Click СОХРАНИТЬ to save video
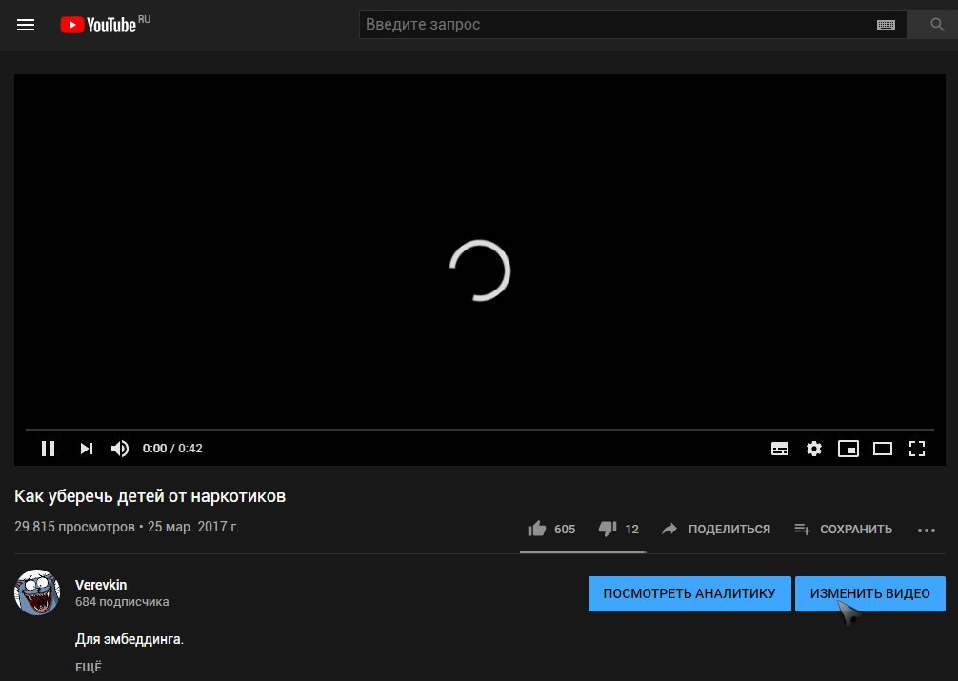The height and width of the screenshot is (681, 958). pyautogui.click(x=843, y=529)
